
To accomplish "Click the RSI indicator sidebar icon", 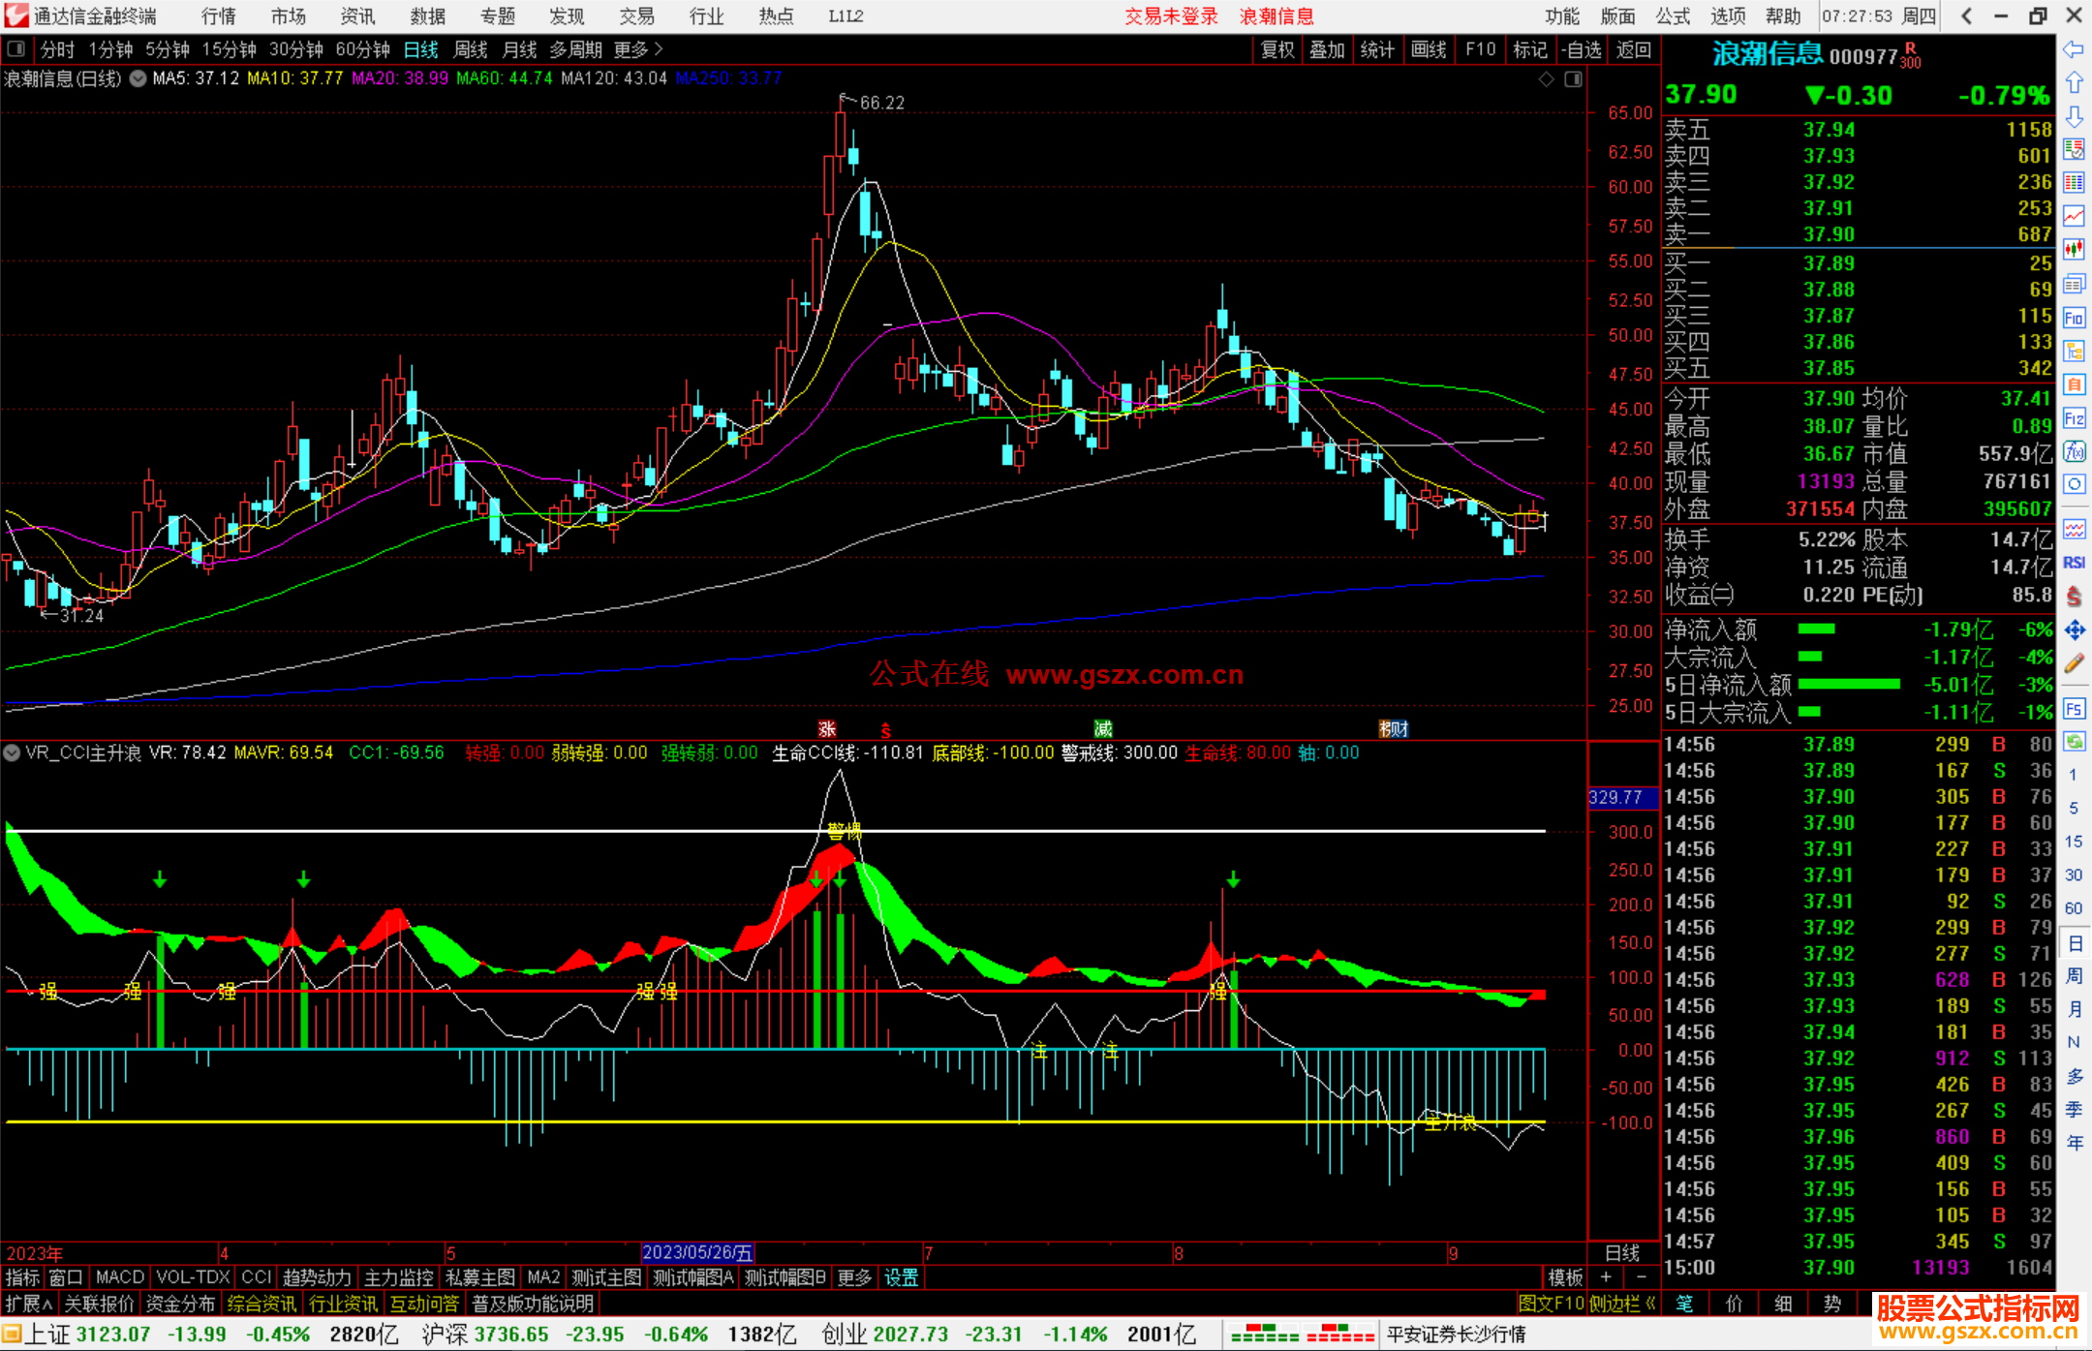I will pos(2074,563).
